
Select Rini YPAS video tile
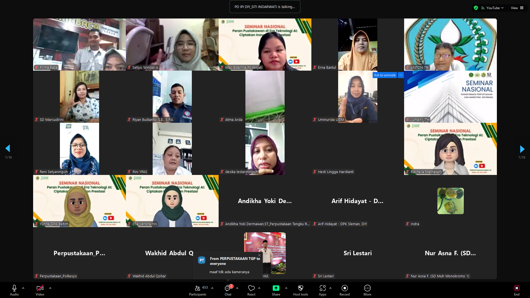pos(172,149)
